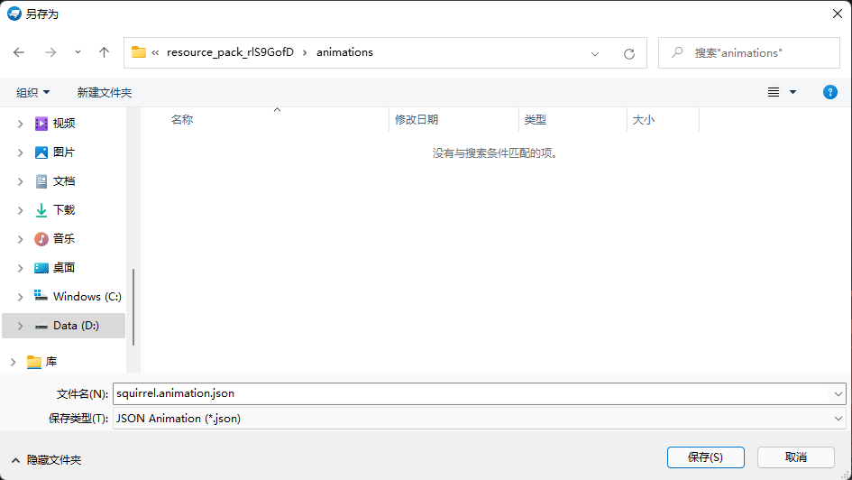Refresh the animations folder view

[629, 53]
